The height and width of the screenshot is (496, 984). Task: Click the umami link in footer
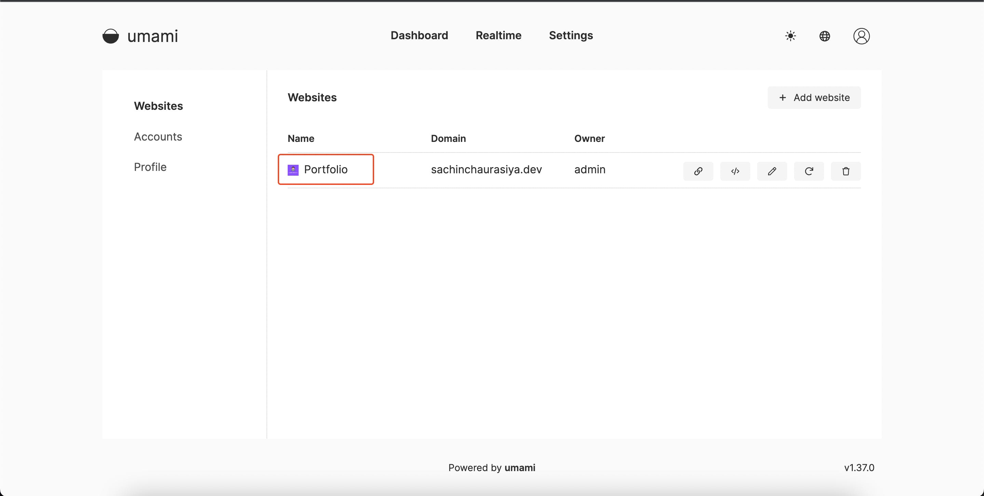519,467
